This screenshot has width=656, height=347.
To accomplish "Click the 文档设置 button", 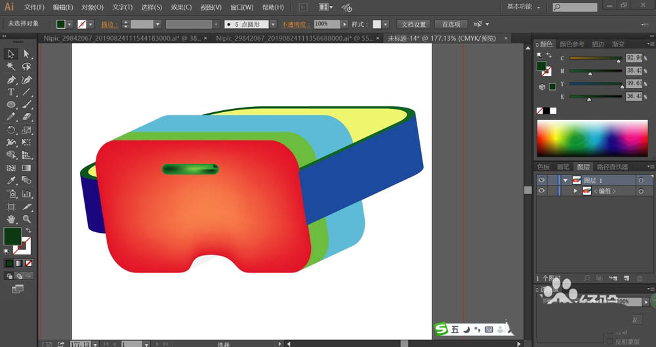I will click(414, 24).
